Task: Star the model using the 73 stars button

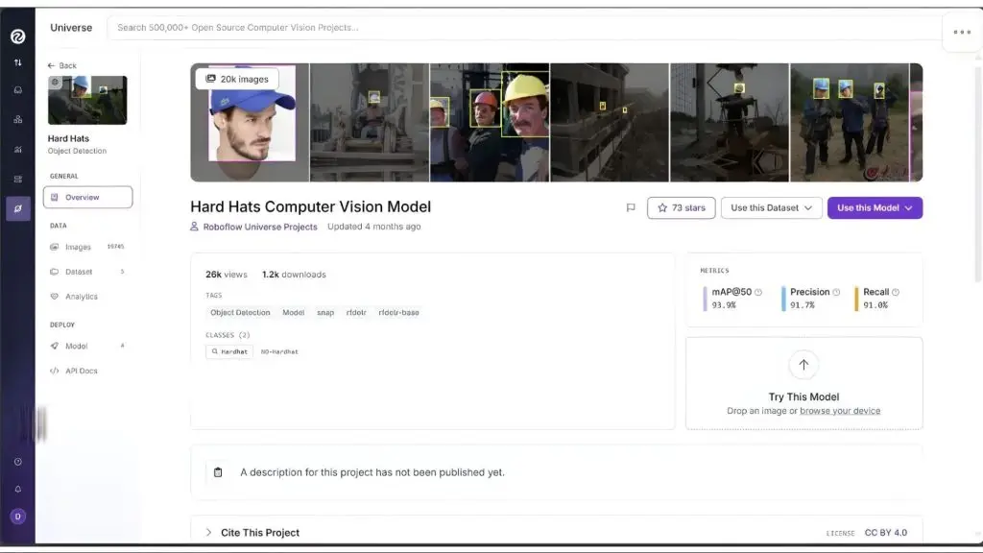Action: tap(681, 207)
